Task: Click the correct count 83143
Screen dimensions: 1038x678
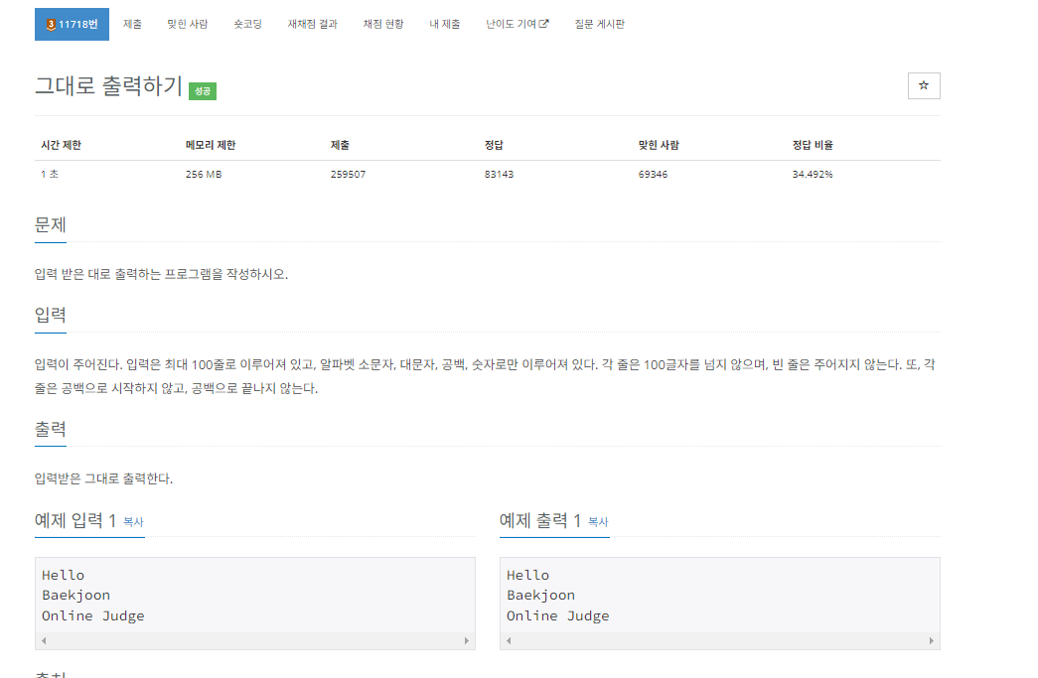Action: [499, 174]
